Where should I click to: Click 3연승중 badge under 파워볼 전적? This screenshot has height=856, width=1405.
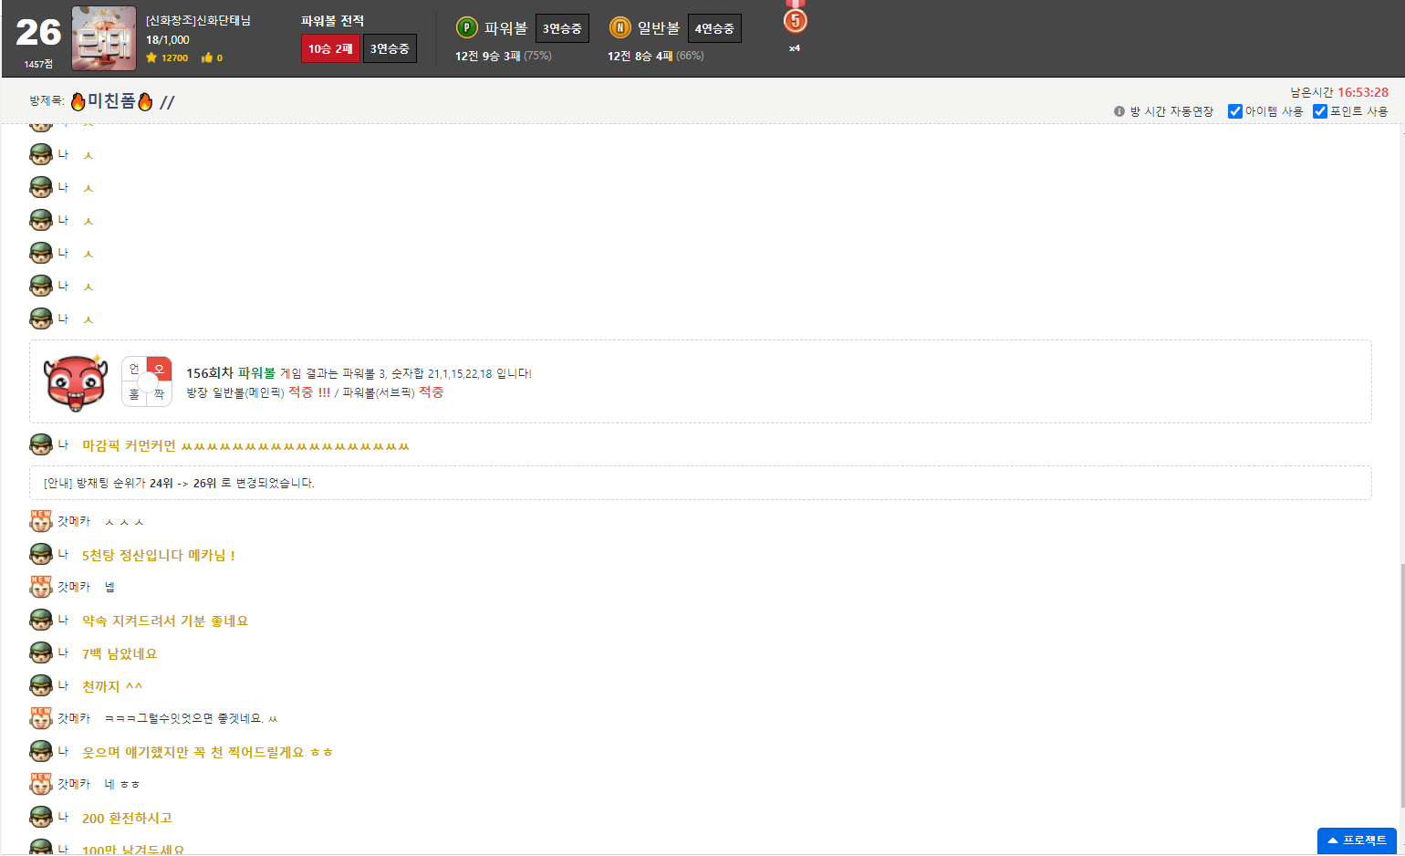390,48
